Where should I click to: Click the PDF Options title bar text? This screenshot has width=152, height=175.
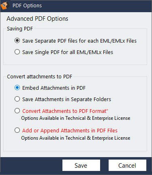coord(27,6)
